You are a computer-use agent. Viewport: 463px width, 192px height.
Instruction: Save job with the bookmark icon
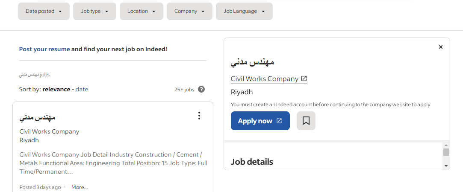tap(306, 121)
